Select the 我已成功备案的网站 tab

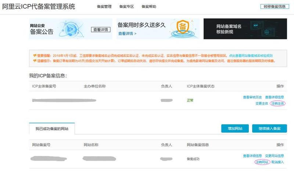click(52, 129)
